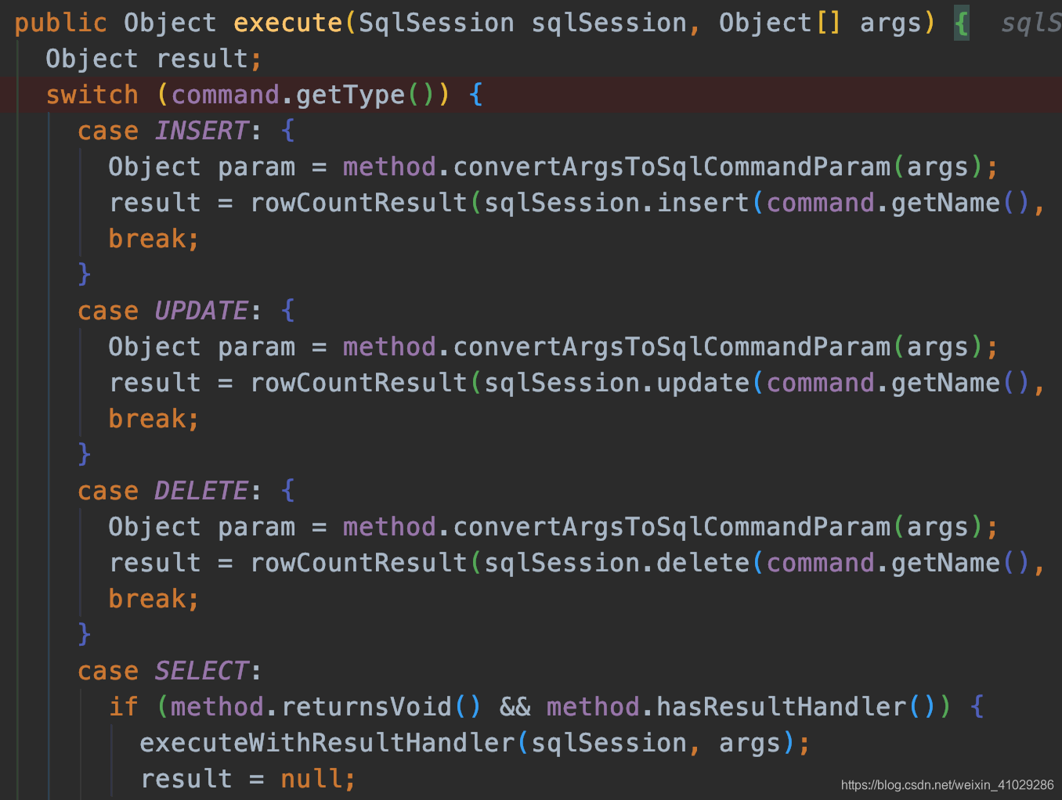Click the "insert" call on sqlSession
The image size is (1062, 800).
coord(703,204)
